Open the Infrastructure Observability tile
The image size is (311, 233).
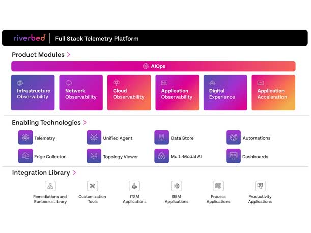click(33, 93)
